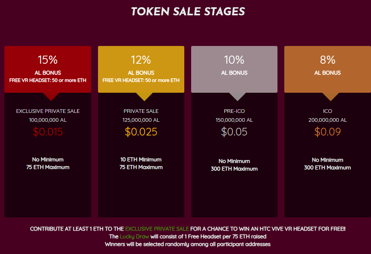Click the $0.015 token price

(x=48, y=132)
